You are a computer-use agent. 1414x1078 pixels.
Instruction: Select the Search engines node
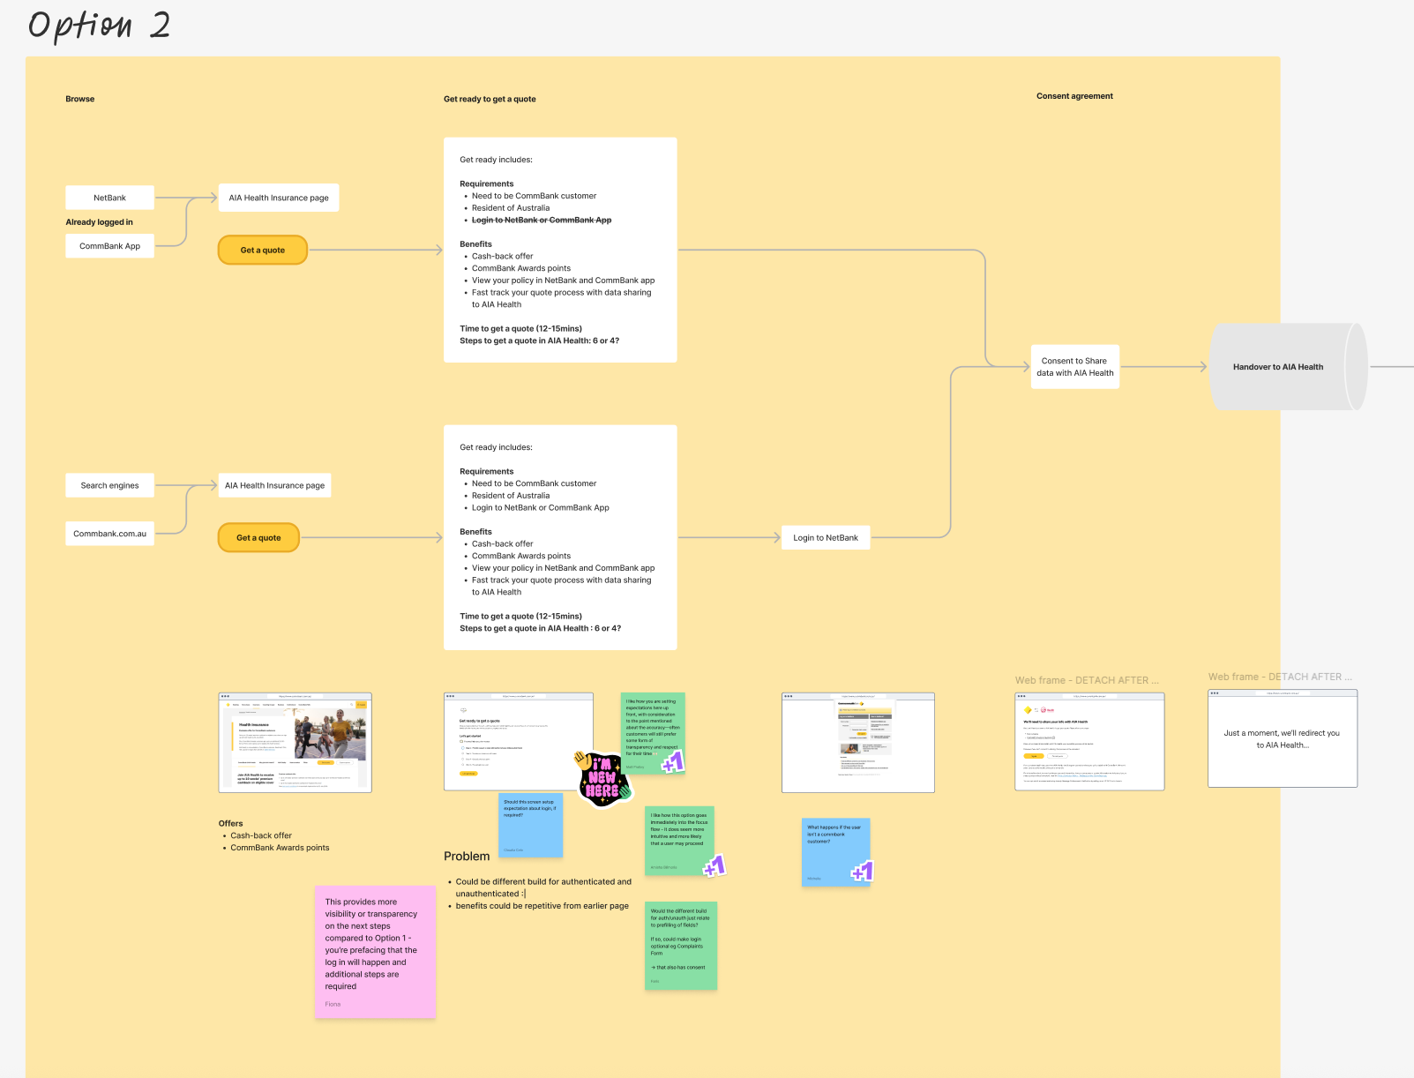tap(109, 485)
